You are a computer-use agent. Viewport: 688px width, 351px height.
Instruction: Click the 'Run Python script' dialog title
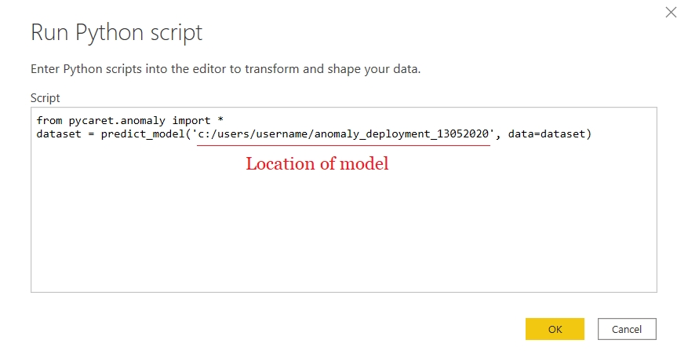(x=116, y=33)
